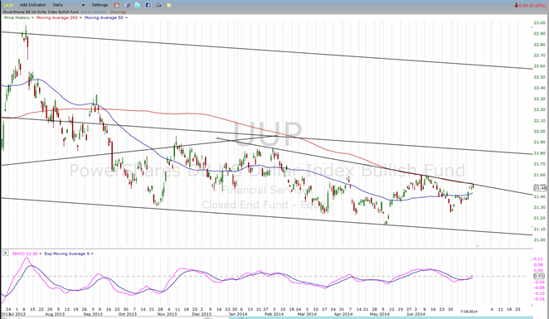549x319 pixels.
Task: Click the Aug 2013 date axis label
Action: (x=55, y=314)
